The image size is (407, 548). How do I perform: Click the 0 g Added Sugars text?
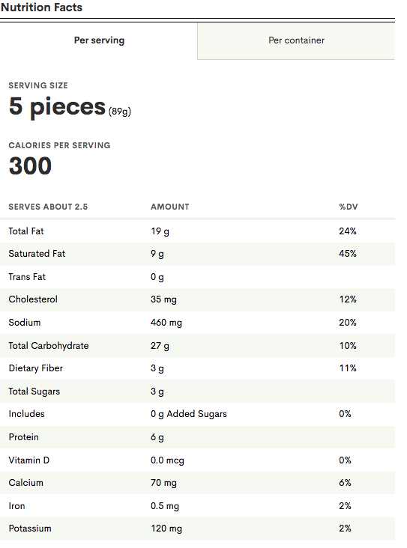(x=189, y=414)
